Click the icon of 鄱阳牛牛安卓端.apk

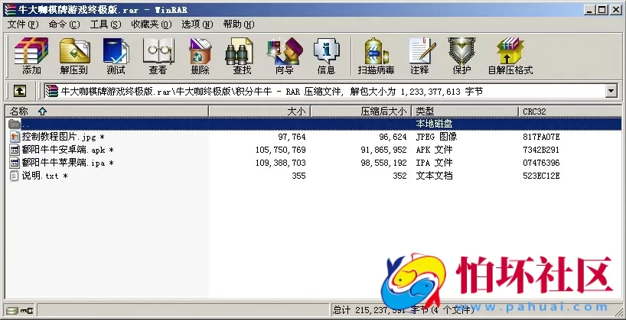tap(15, 150)
